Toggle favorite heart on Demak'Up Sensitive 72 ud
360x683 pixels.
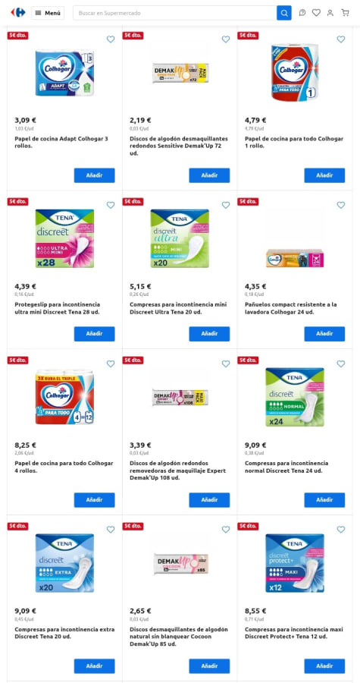pyautogui.click(x=226, y=39)
